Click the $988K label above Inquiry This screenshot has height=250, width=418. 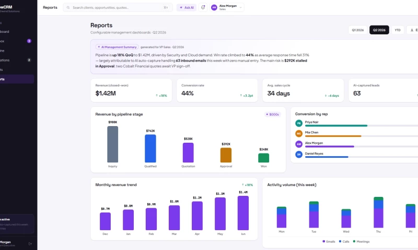113,122
